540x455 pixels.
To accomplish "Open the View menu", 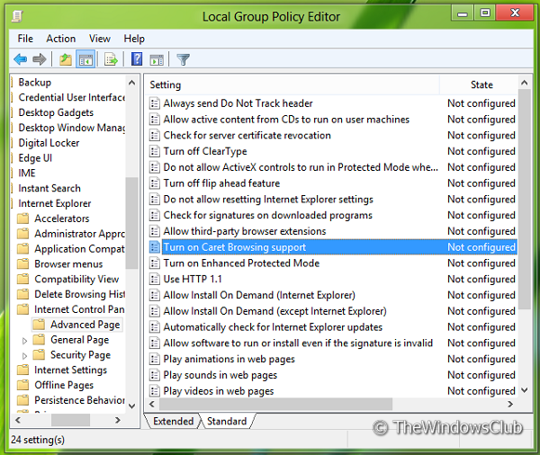I will pos(100,39).
